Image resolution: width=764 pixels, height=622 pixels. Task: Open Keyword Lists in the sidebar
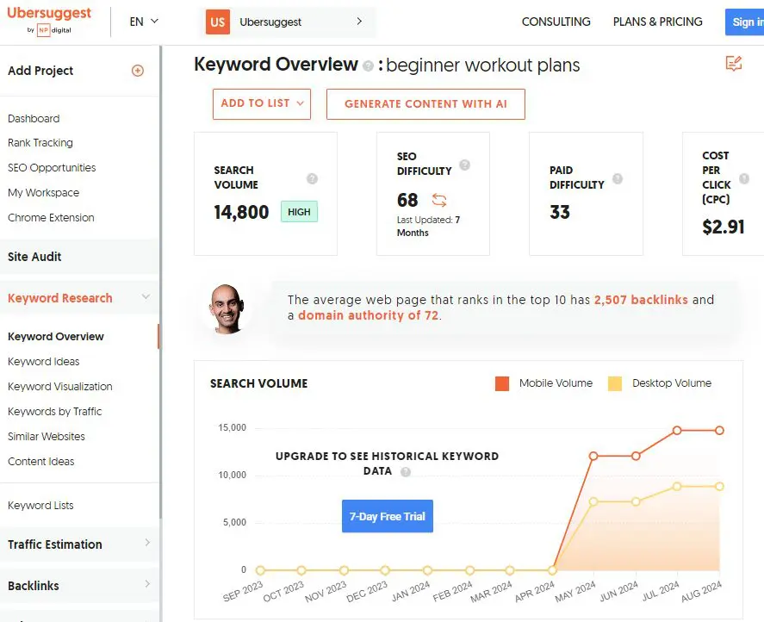pyautogui.click(x=40, y=506)
